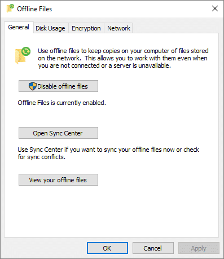
Task: Go to the Network tab
Action: tap(118, 28)
